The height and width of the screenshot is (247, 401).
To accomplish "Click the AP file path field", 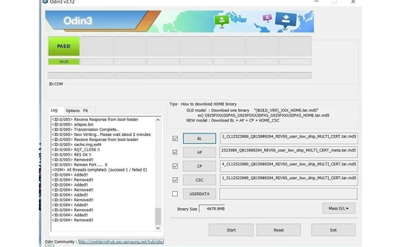I will click(x=288, y=152).
